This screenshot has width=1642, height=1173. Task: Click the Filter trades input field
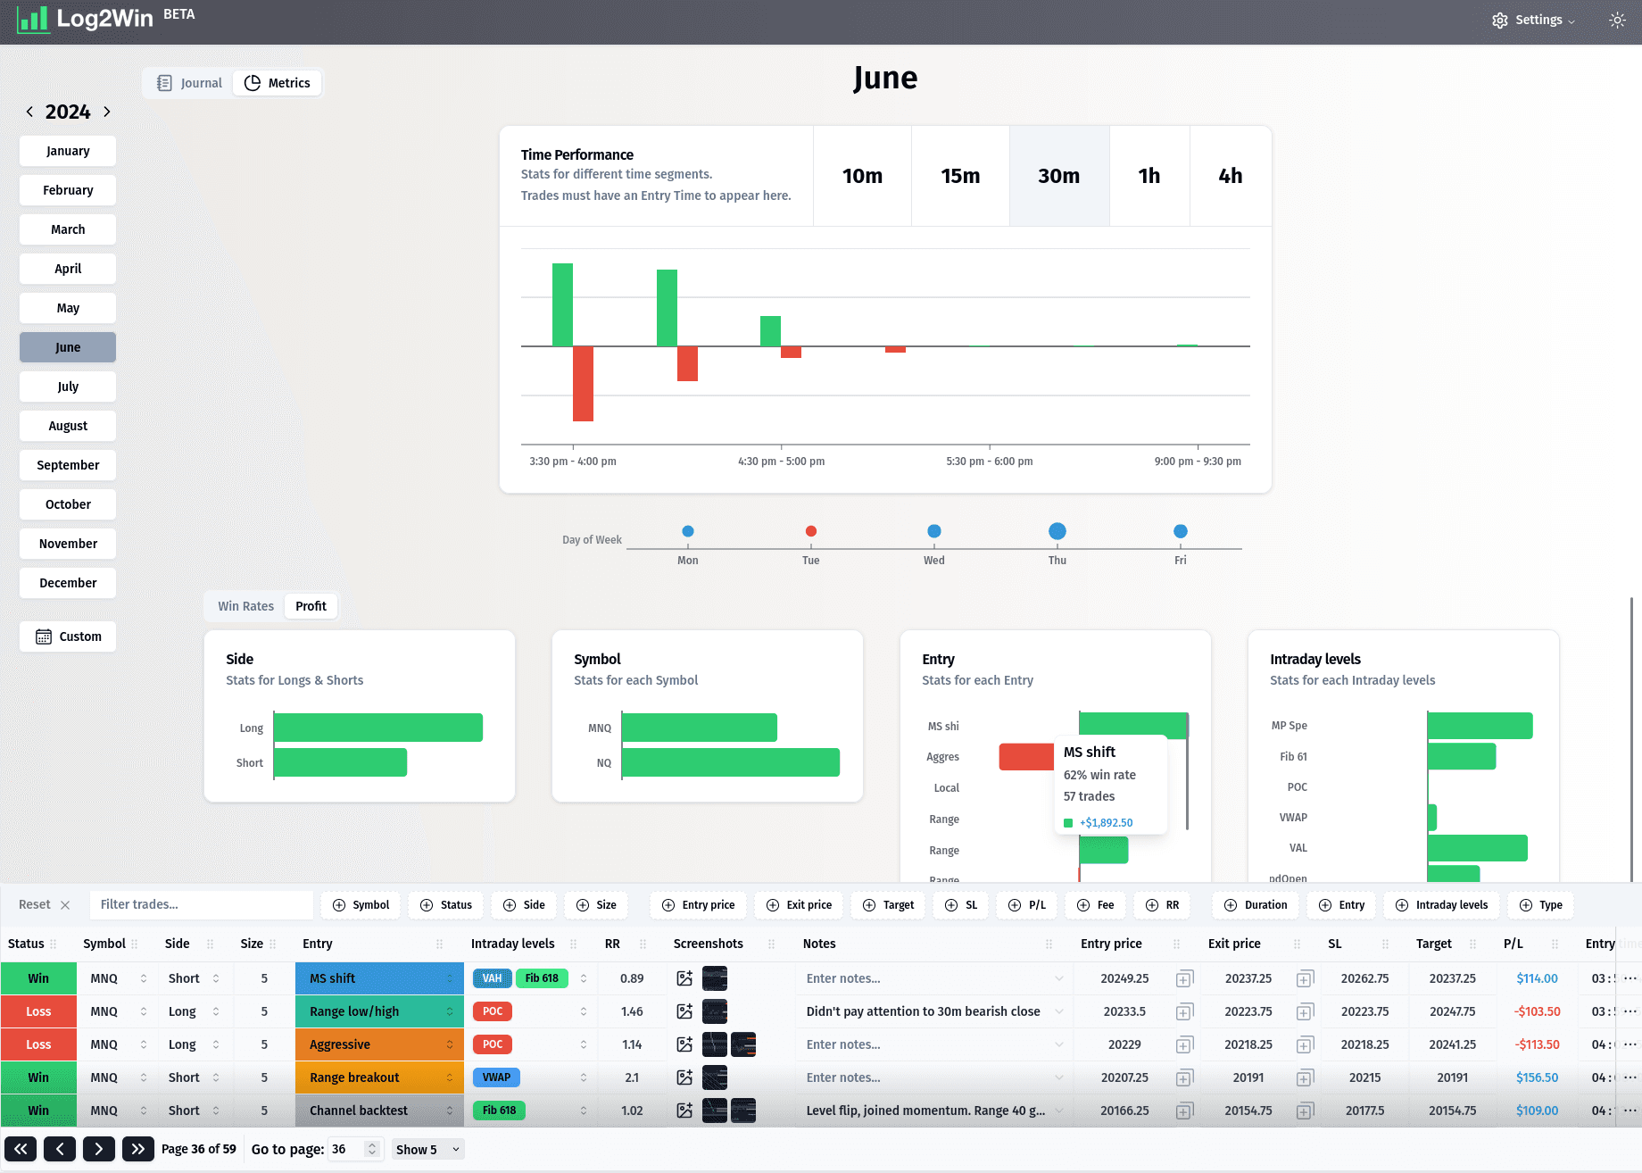point(202,905)
